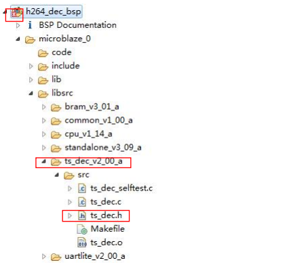This screenshot has width=289, height=269.
Task: Select the ts_dec_selftest.c file name
Action: point(121,188)
